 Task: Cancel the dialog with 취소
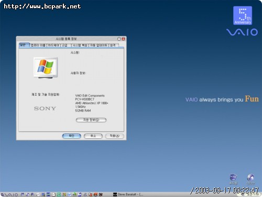[x=93, y=136]
